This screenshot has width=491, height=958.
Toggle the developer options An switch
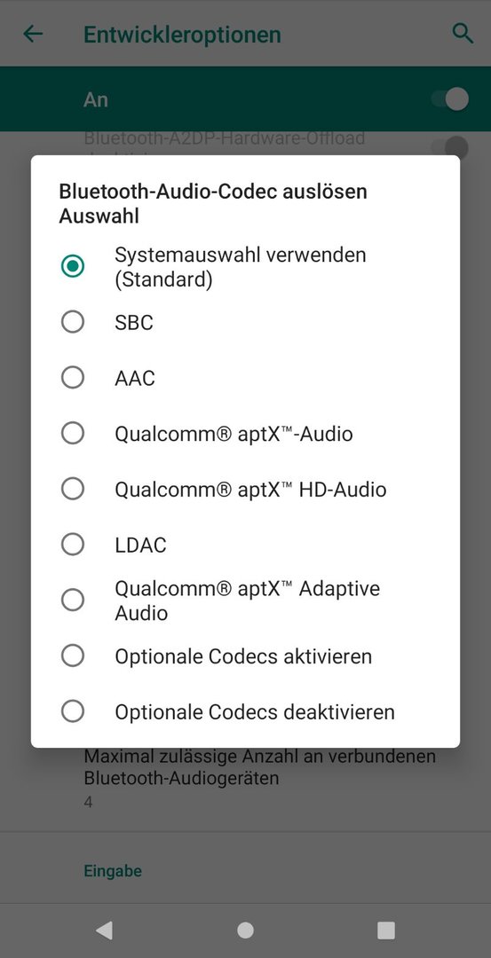click(450, 99)
